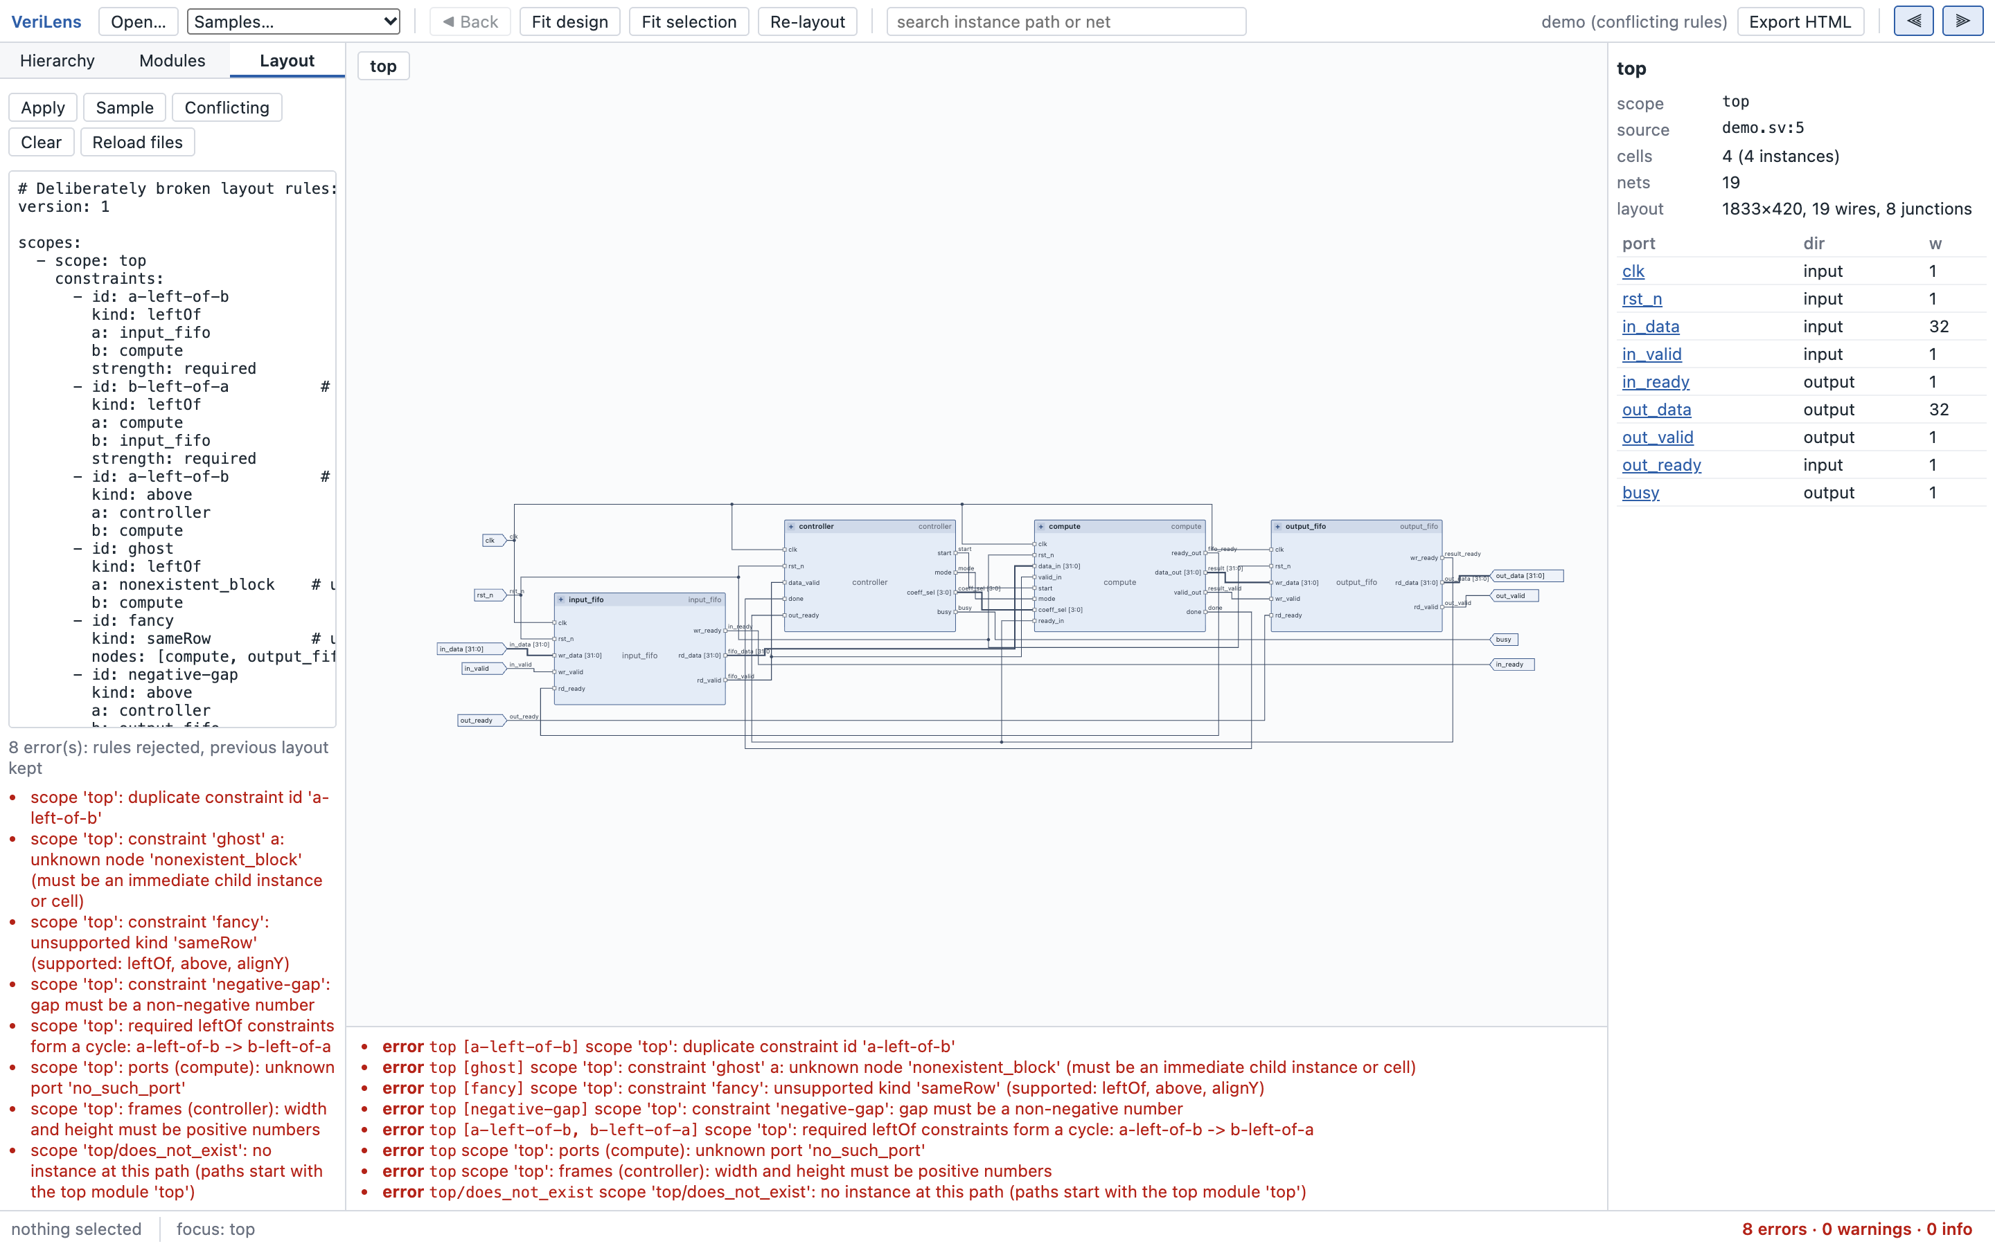Load the Sample rules
1995x1246 pixels.
pyautogui.click(x=125, y=108)
